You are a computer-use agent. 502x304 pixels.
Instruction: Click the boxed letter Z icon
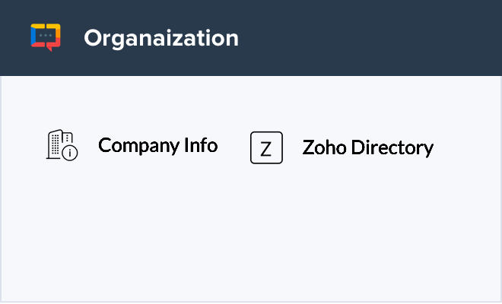click(266, 147)
